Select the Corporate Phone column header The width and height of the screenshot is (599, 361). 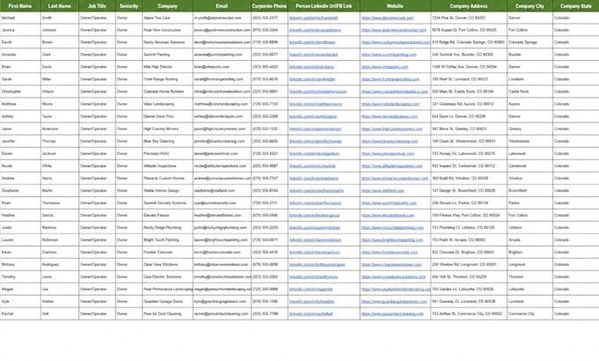pos(270,6)
